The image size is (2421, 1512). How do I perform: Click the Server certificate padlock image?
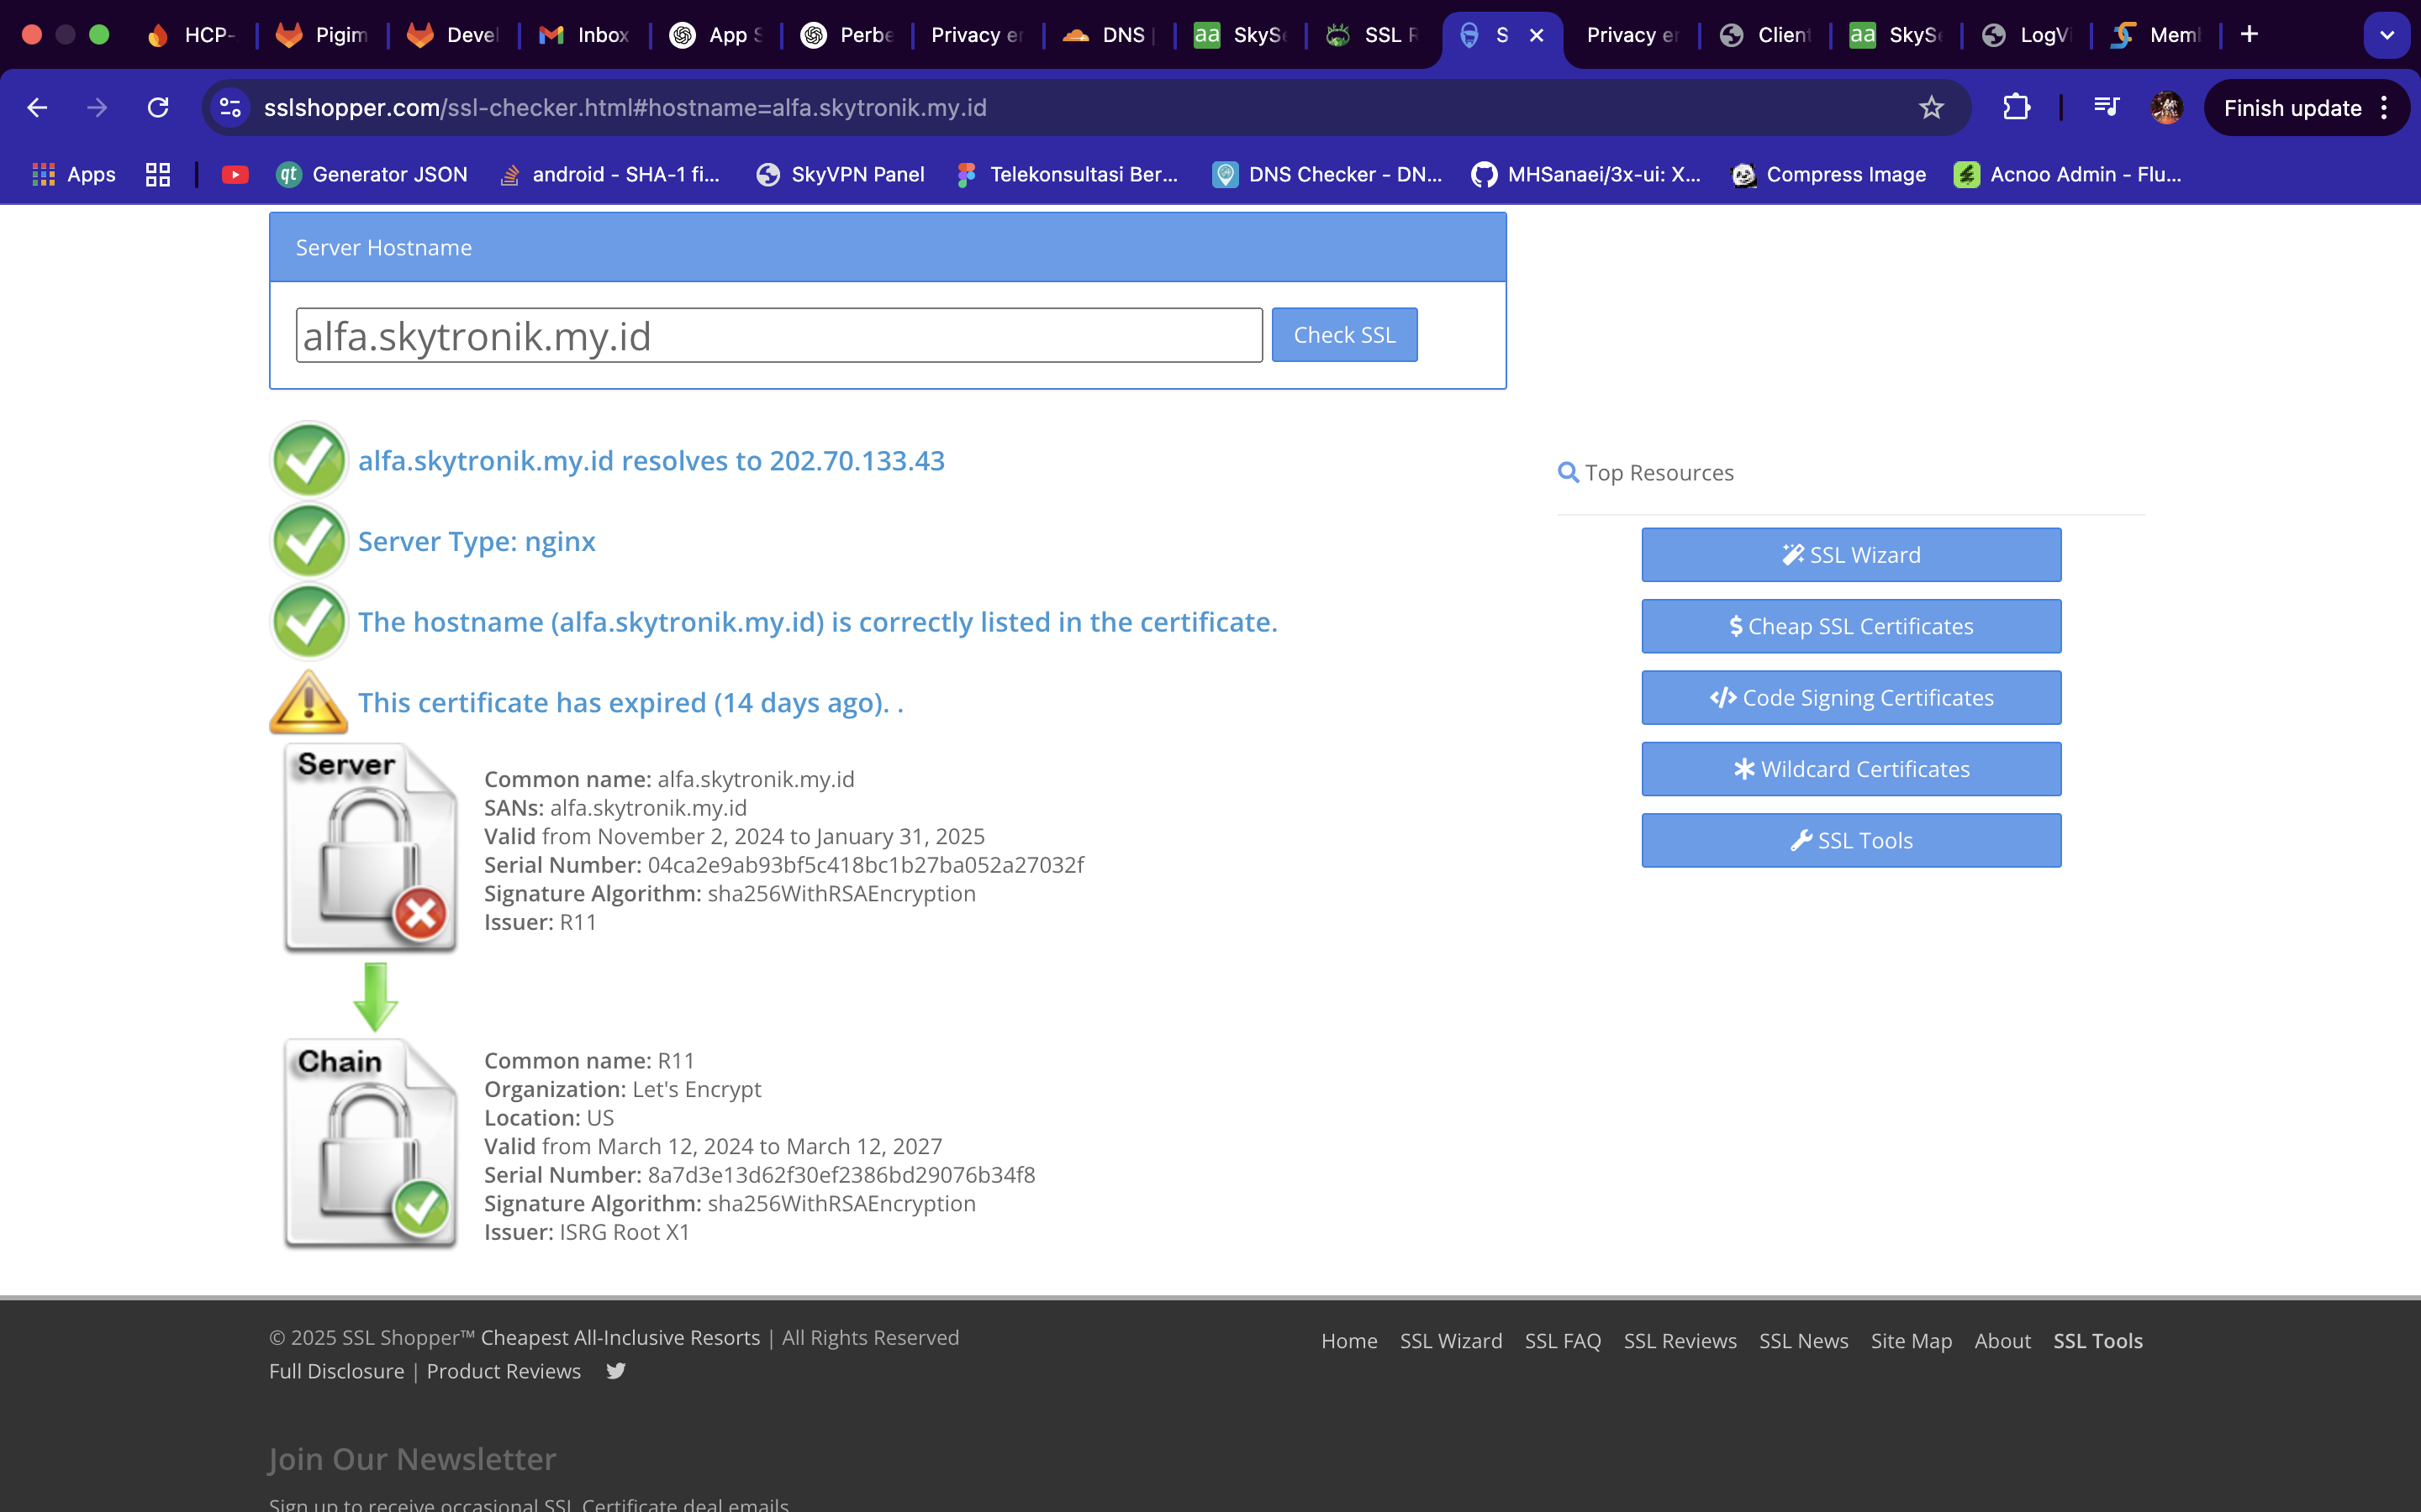click(372, 848)
